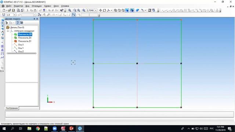Pin the Дерево модели panel
The height and width of the screenshot is (132, 235).
34,19
